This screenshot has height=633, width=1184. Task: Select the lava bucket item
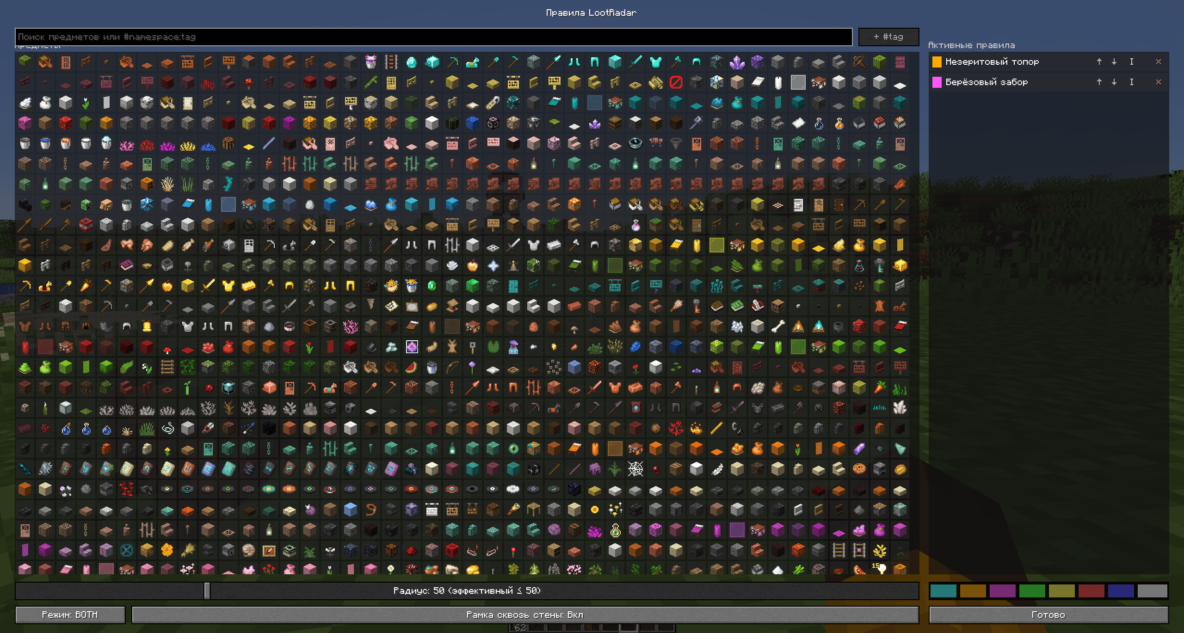[65, 143]
